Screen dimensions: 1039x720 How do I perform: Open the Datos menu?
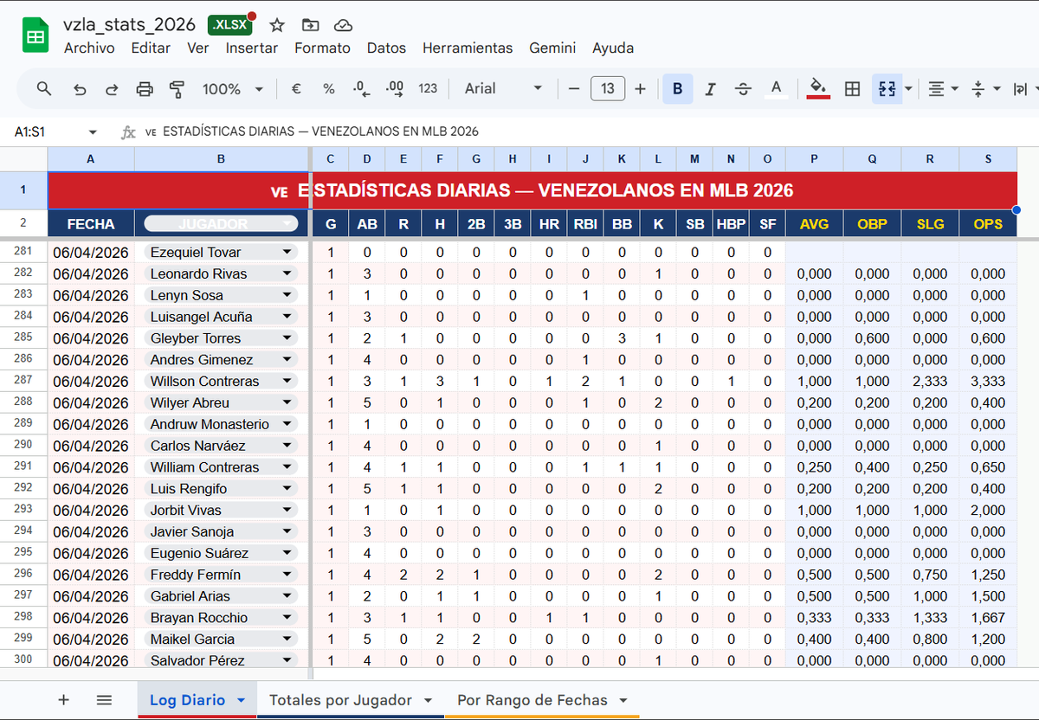[x=386, y=48]
